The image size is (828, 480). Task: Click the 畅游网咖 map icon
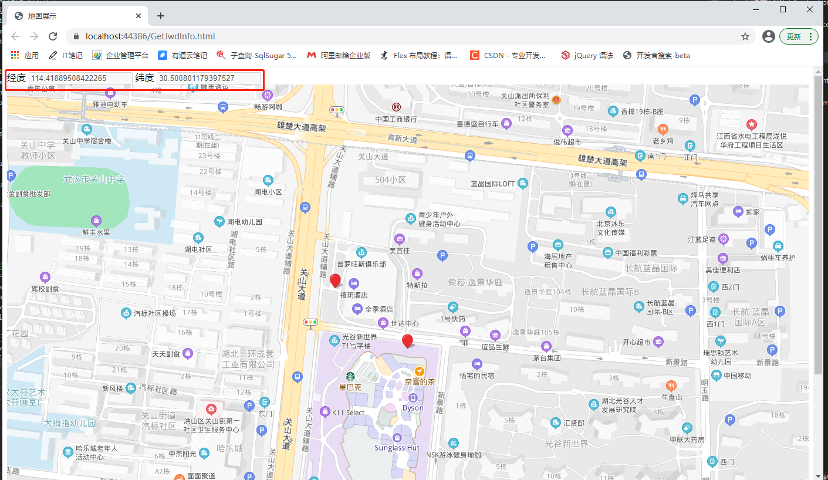[x=268, y=95]
